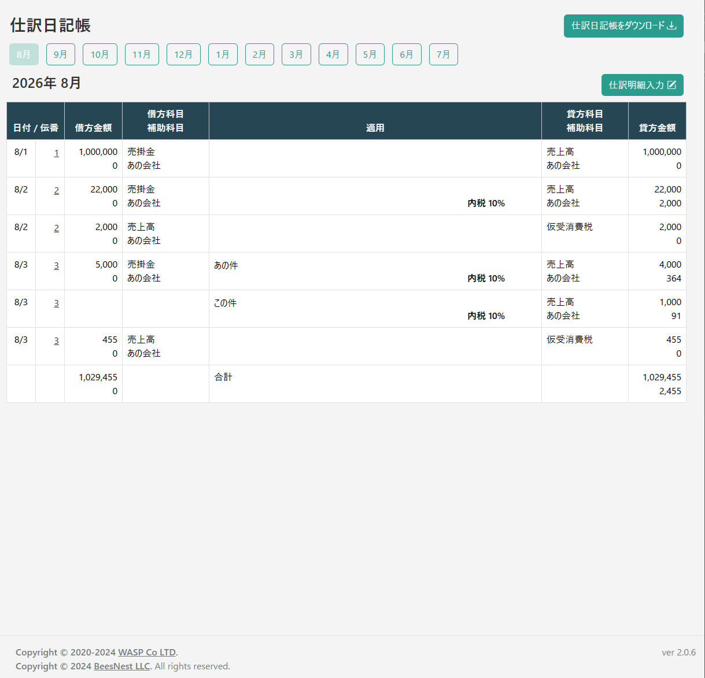Open voucher 3 link for 455 entry
This screenshot has height=678, width=705.
click(56, 341)
